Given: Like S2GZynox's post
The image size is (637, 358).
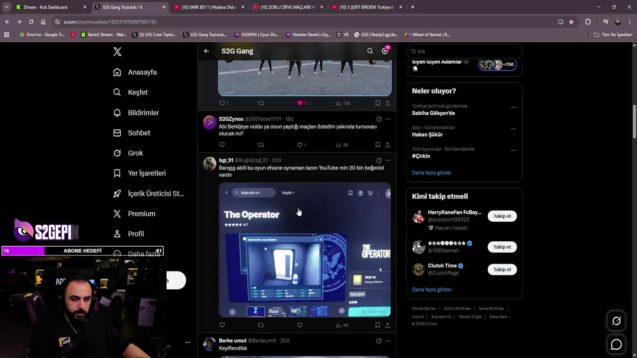Looking at the screenshot, I should pos(300,145).
